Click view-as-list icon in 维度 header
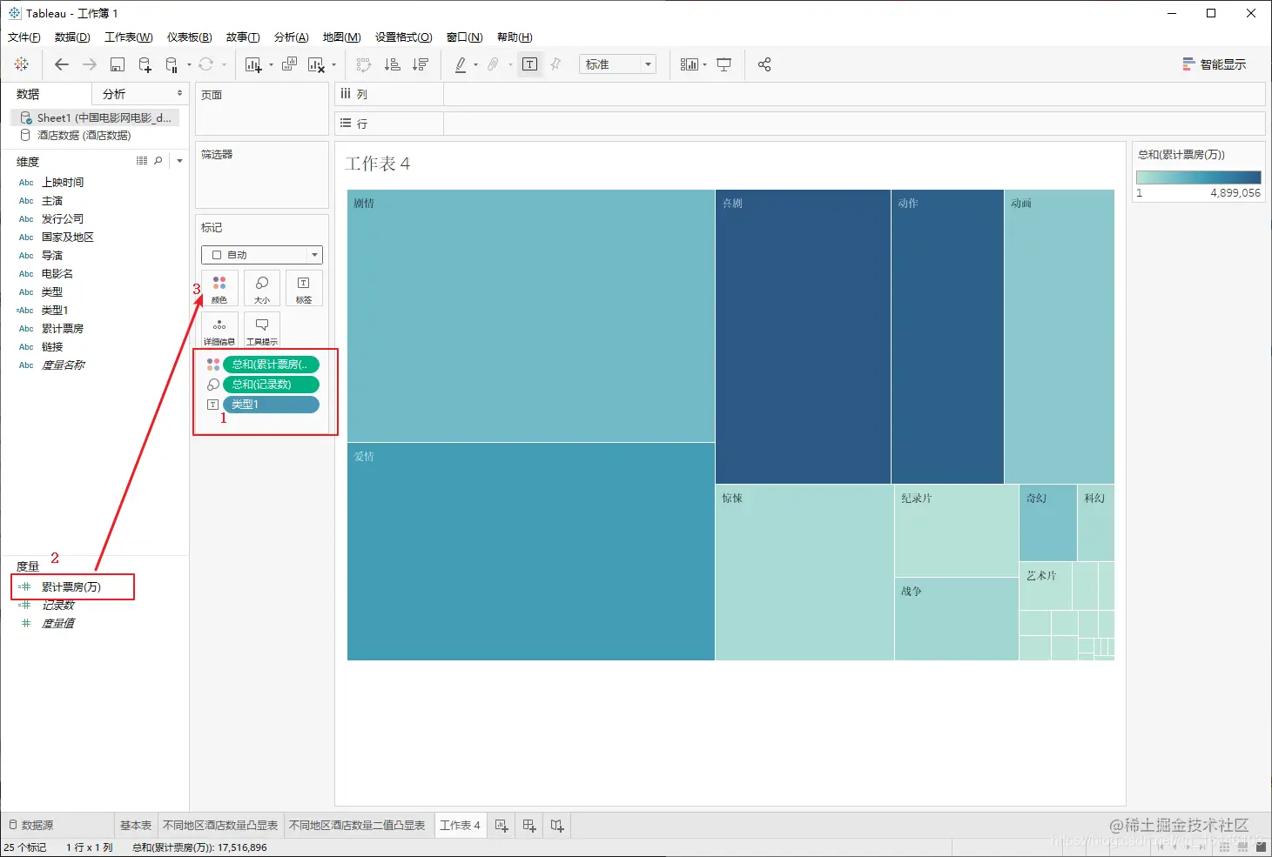Viewport: 1272px width, 857px height. click(x=142, y=161)
